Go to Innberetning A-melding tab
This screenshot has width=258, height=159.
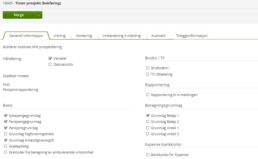click(121, 36)
